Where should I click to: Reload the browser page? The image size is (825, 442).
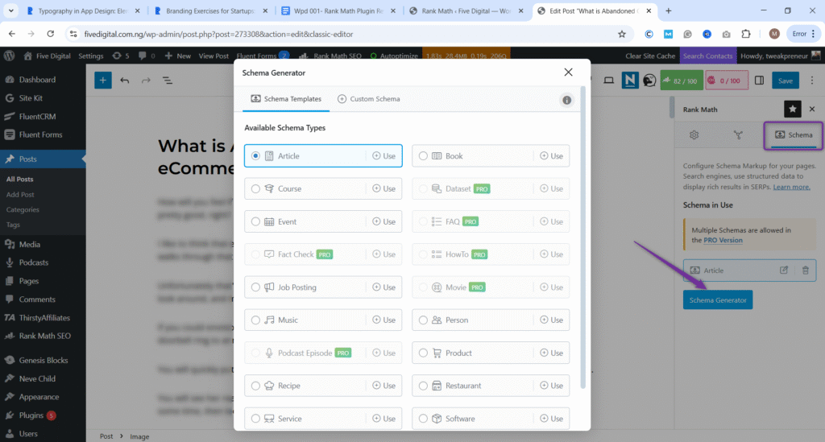click(x=51, y=34)
